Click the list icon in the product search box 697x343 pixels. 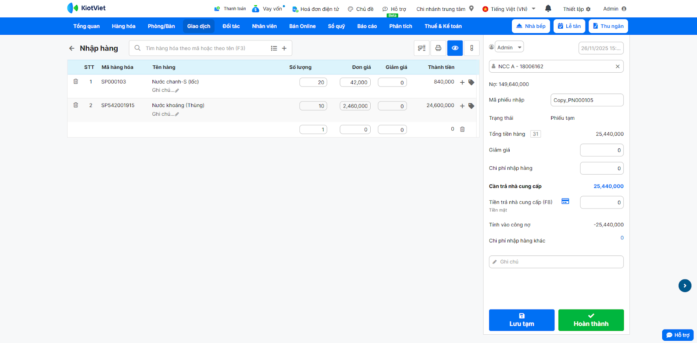(x=274, y=48)
